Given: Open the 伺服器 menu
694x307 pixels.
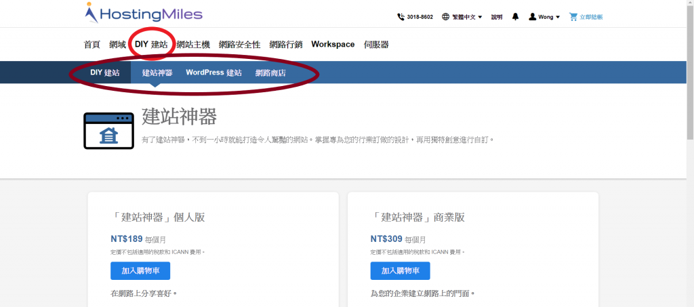Looking at the screenshot, I should click(x=376, y=45).
